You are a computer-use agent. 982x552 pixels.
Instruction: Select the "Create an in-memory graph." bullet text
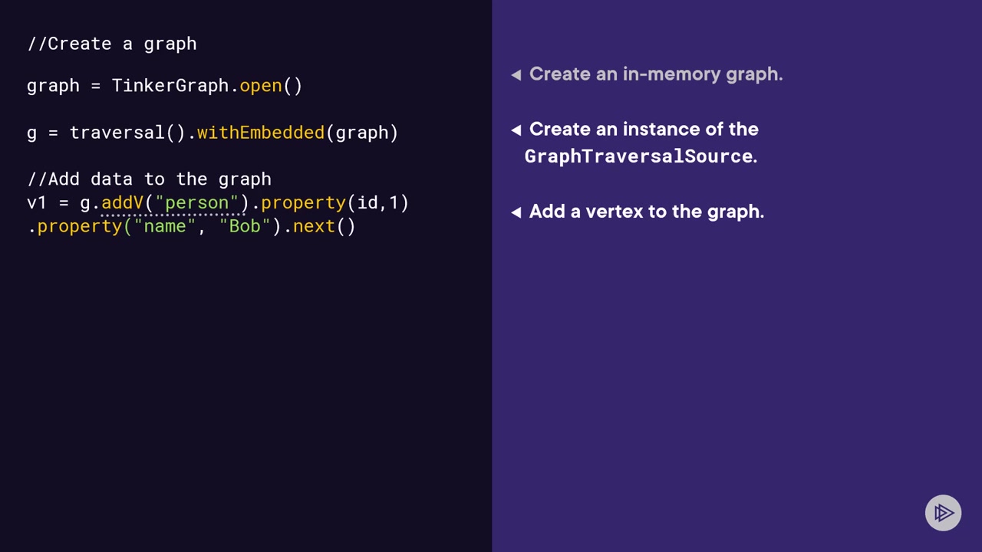pyautogui.click(x=655, y=74)
